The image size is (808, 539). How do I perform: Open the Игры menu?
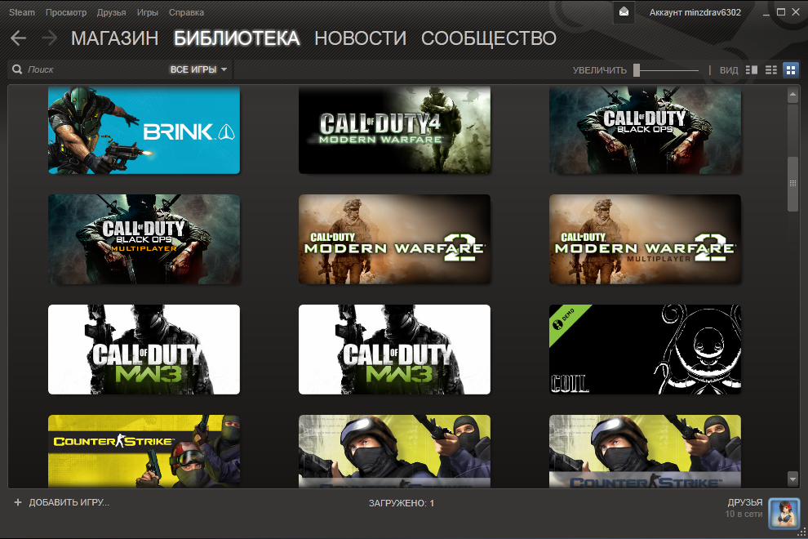[148, 12]
